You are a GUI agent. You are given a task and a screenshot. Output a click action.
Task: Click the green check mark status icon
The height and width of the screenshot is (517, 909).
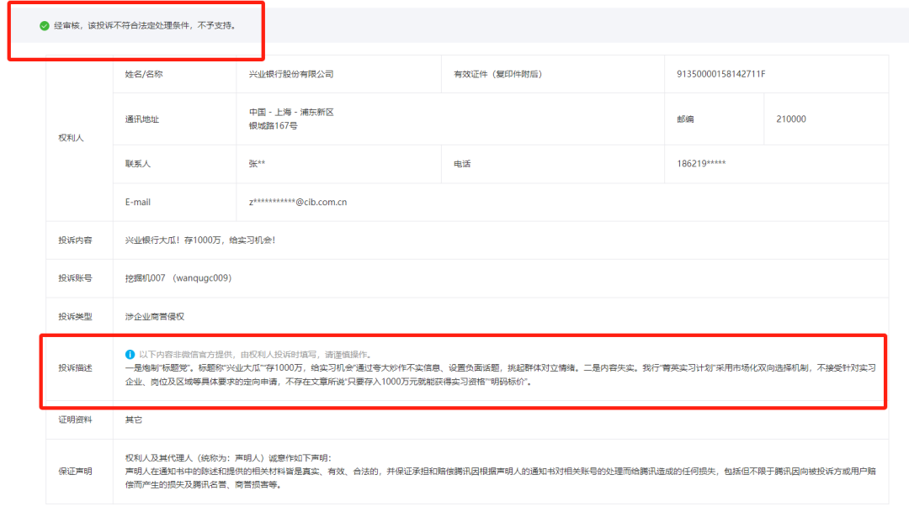(x=44, y=25)
